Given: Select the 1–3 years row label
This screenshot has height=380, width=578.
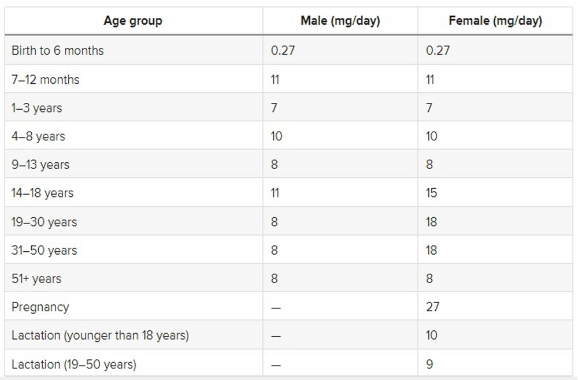Looking at the screenshot, I should [36, 108].
